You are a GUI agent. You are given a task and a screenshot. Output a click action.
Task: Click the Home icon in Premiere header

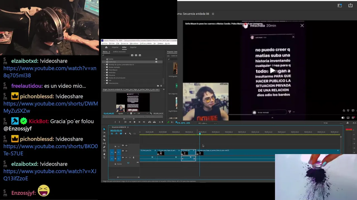[x=106, y=47]
